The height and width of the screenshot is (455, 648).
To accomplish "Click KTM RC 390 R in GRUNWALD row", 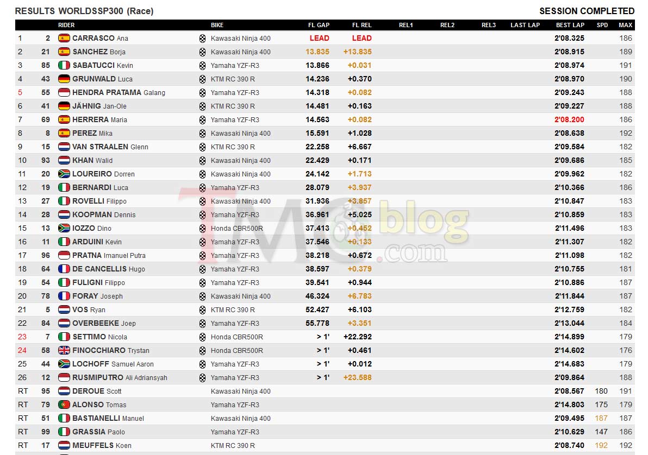I will [x=233, y=79].
